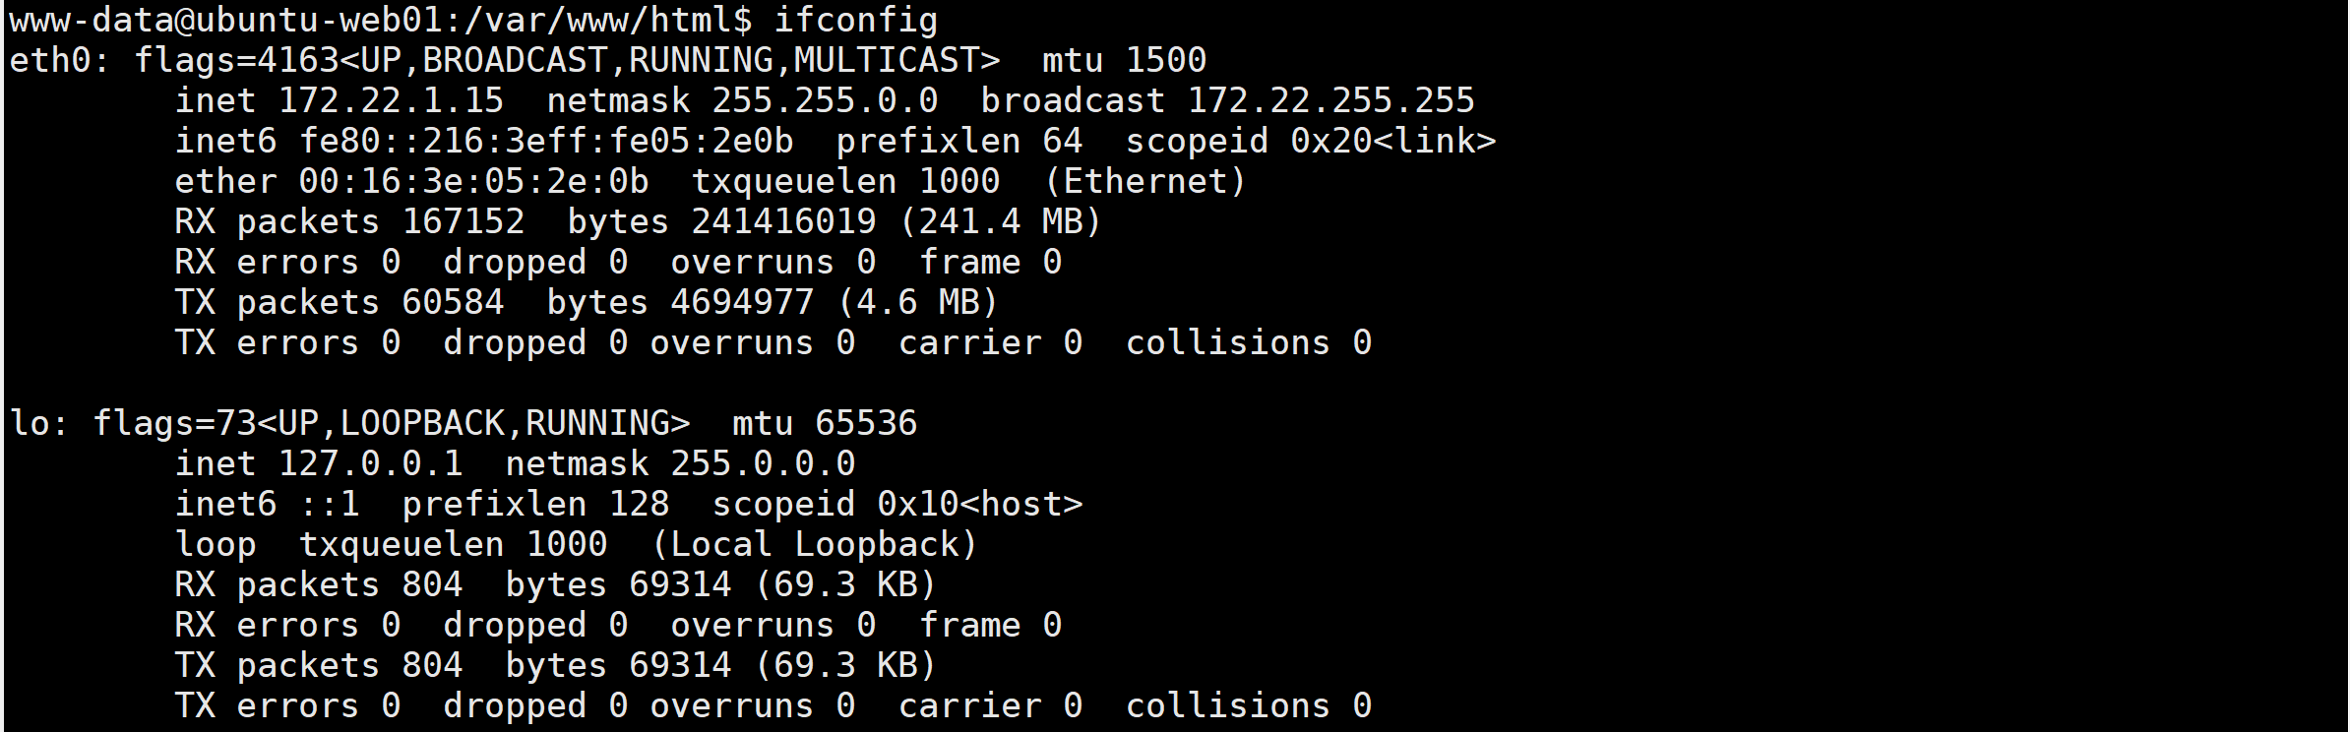
Task: Click the loopback address 127.0.0.1
Action: pos(370,464)
